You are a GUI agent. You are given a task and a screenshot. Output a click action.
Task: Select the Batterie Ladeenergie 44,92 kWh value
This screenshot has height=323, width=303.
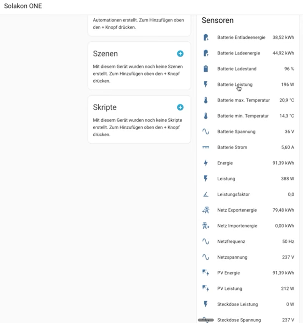tap(283, 53)
